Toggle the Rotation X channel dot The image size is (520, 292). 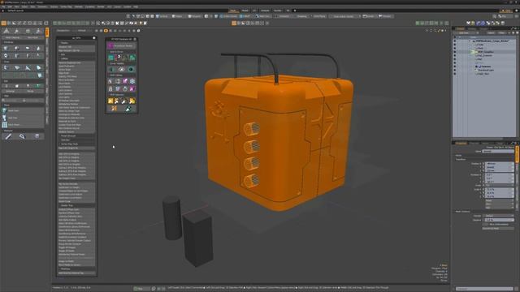point(483,175)
